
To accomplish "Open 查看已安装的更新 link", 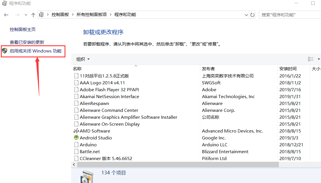I will [x=27, y=42].
